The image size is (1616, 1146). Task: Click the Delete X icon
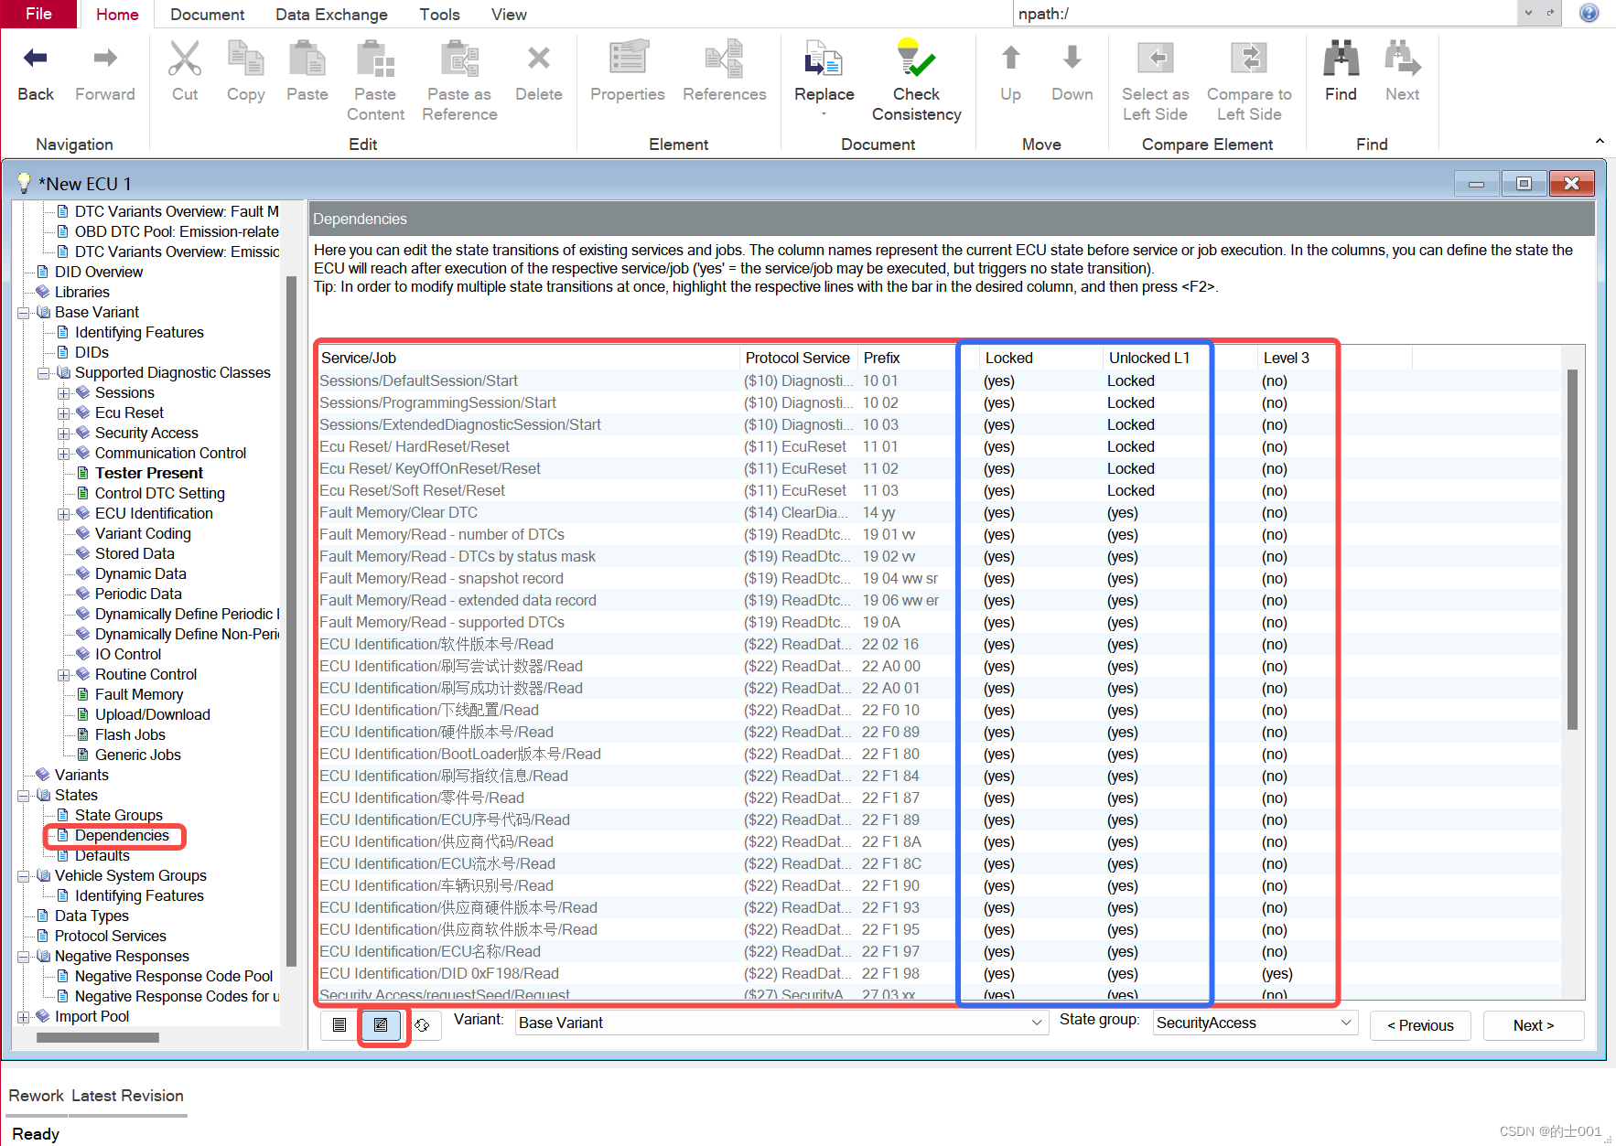[x=539, y=59]
